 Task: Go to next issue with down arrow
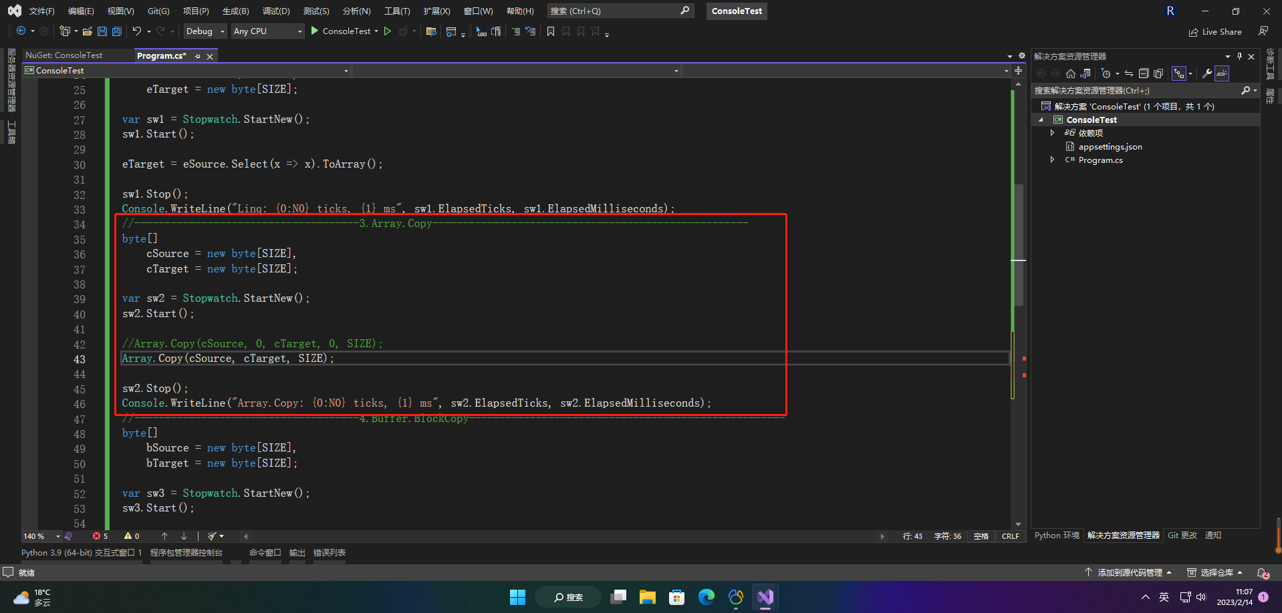[x=184, y=536]
